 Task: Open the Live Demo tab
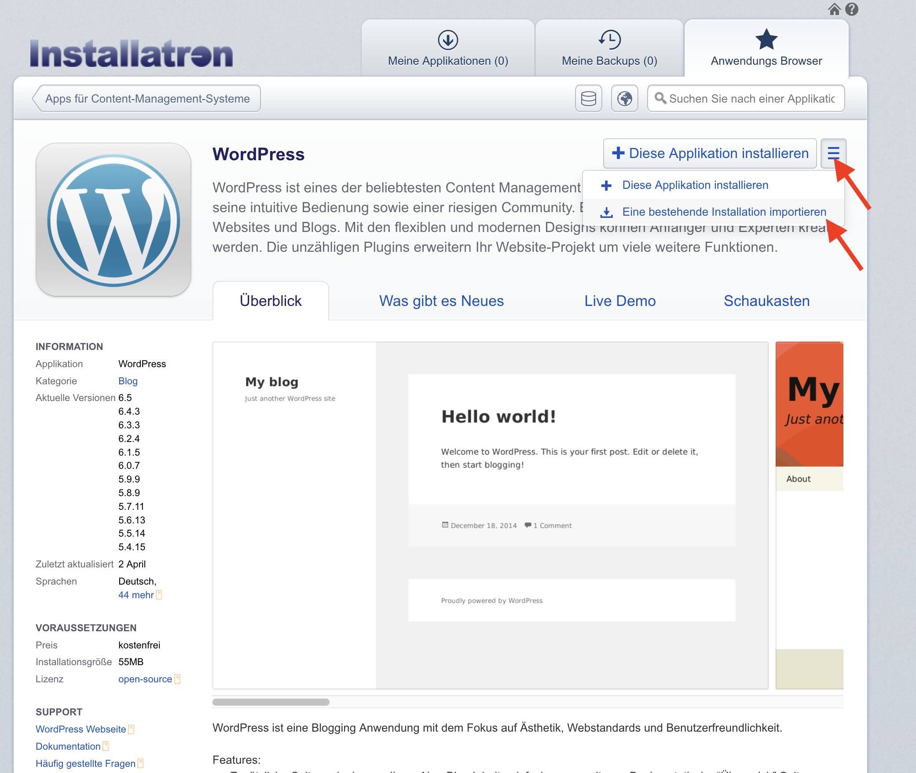[x=620, y=301]
